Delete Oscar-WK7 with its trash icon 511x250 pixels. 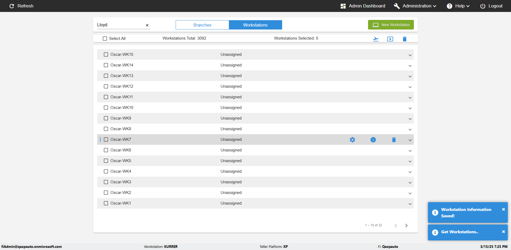click(394, 140)
